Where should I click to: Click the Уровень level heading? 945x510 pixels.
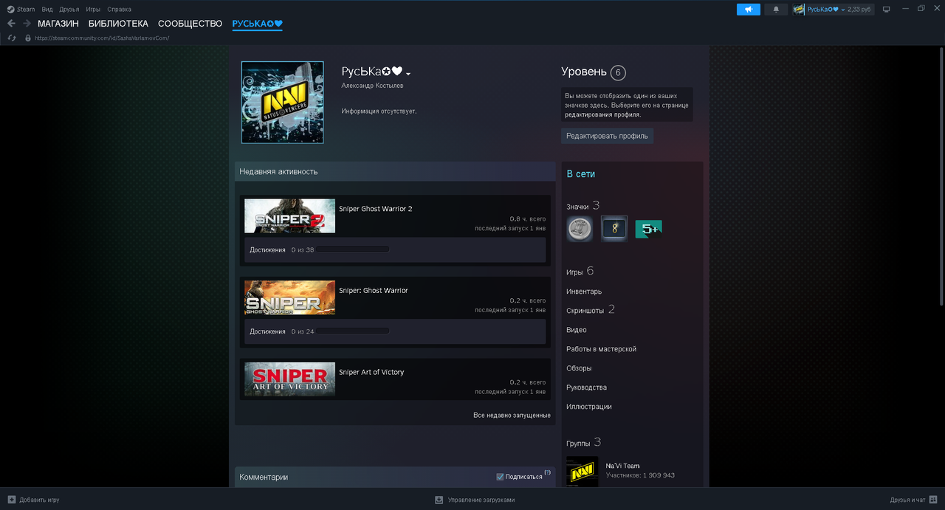tap(584, 72)
